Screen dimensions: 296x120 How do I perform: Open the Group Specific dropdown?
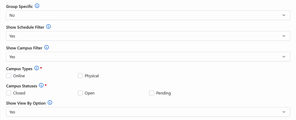coord(148,15)
